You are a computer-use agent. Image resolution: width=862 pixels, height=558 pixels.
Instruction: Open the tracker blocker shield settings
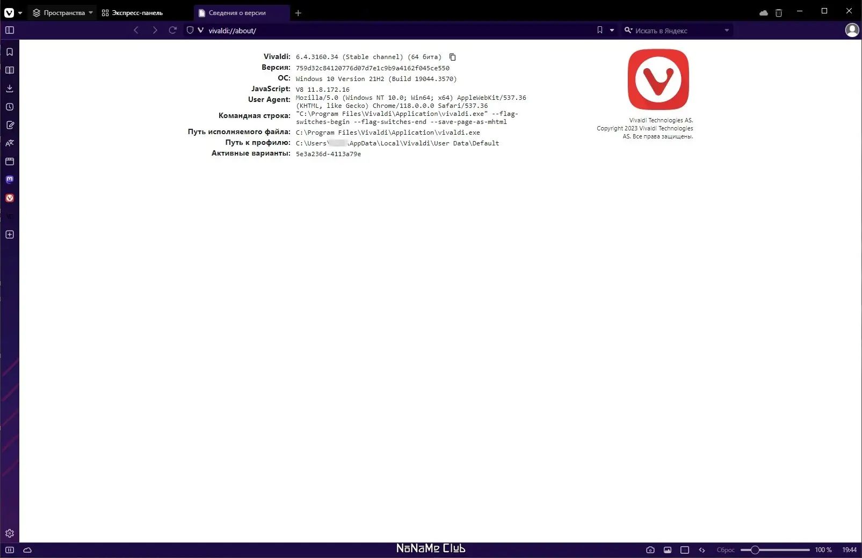pyautogui.click(x=190, y=31)
